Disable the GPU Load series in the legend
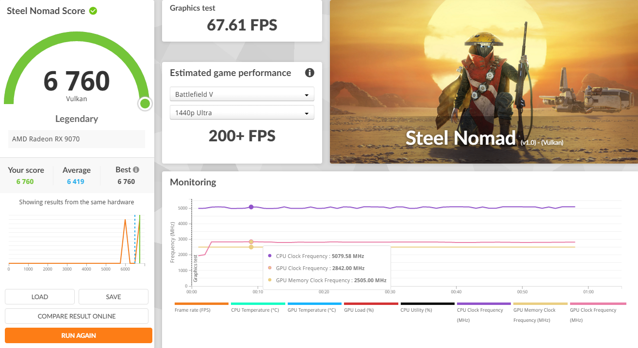This screenshot has height=348, width=638. point(359,310)
